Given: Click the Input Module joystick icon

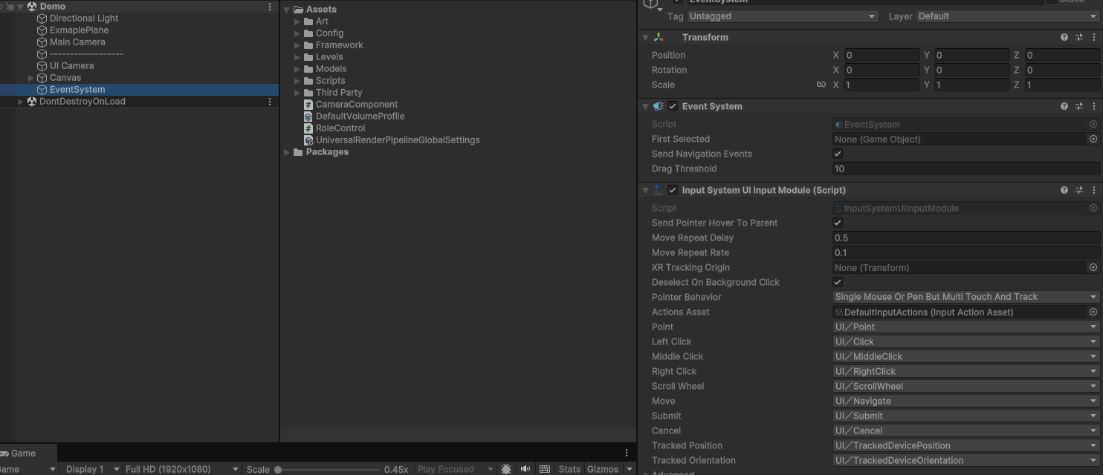Looking at the screenshot, I should coord(659,190).
